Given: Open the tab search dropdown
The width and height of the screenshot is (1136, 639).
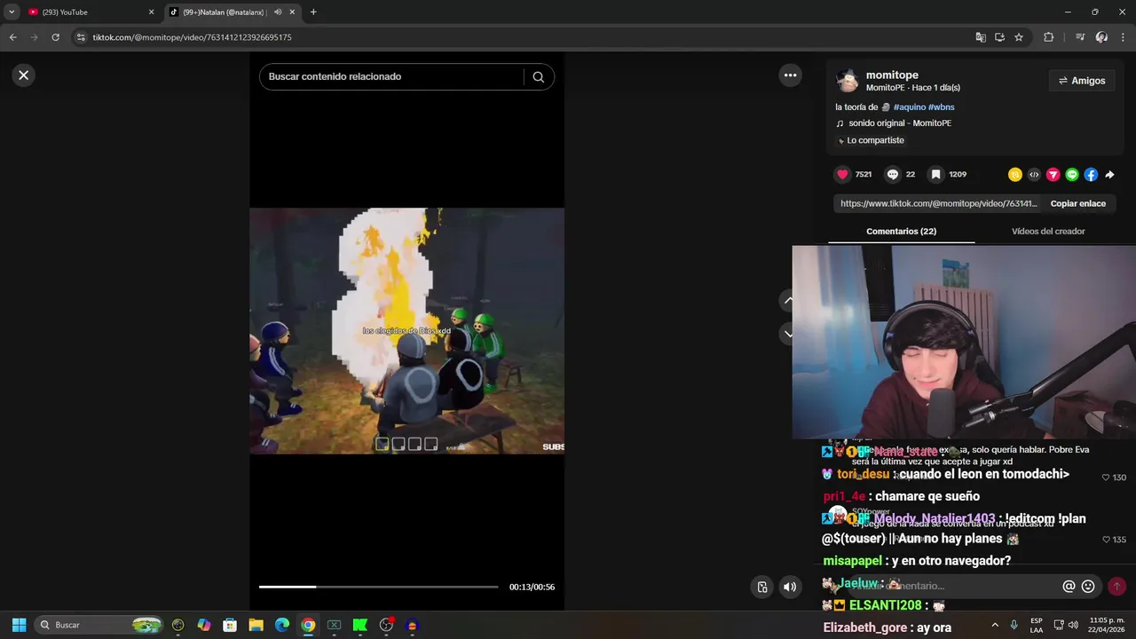Looking at the screenshot, I should 12,12.
